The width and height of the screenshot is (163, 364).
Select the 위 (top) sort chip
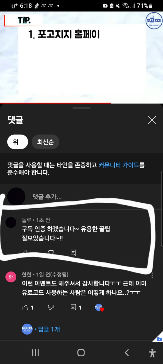[18, 142]
